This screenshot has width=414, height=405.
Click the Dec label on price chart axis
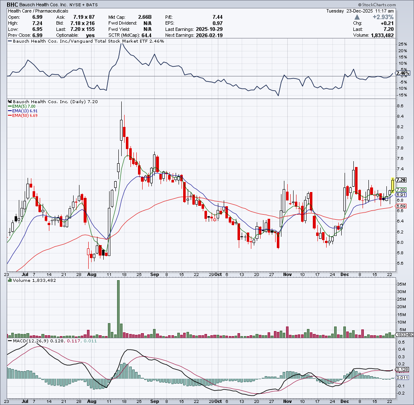[345, 274]
